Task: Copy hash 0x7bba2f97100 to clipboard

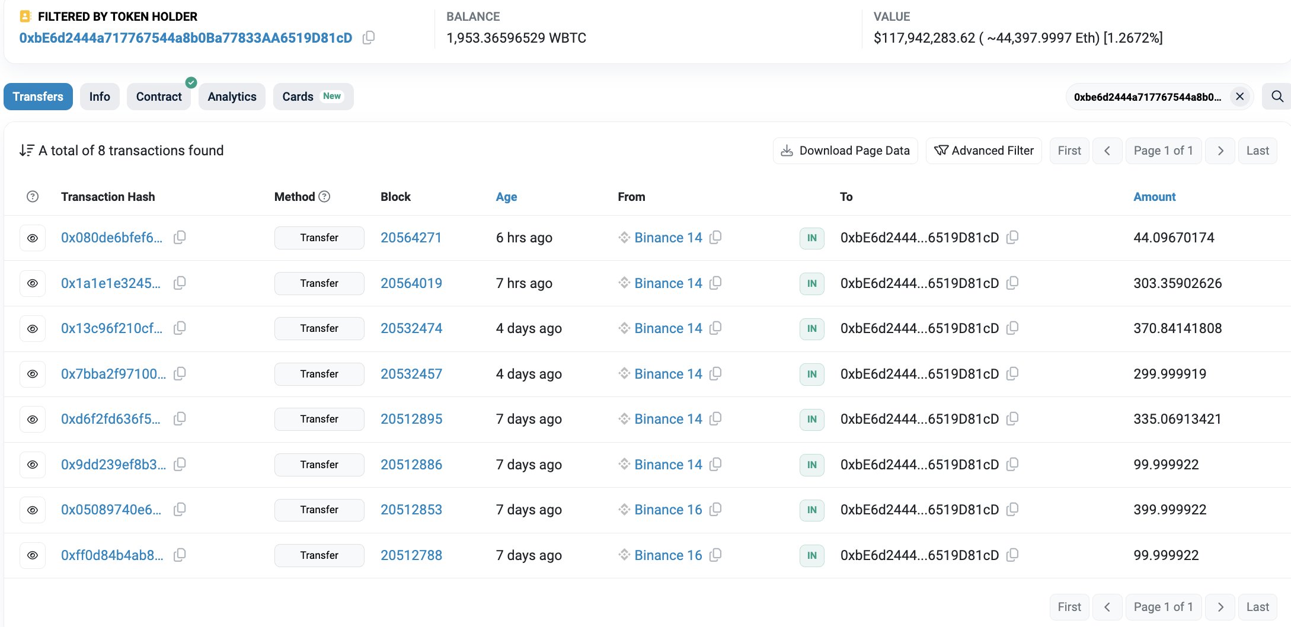Action: click(180, 374)
